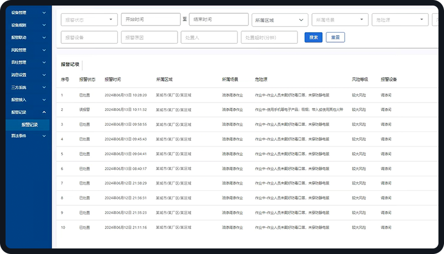
Task: Open the 报警状态 filter dropdown
Action: (89, 20)
